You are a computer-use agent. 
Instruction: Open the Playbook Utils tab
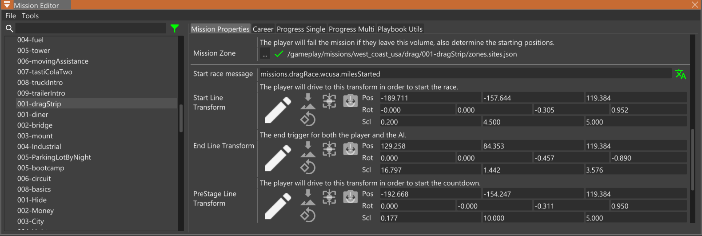pyautogui.click(x=400, y=29)
